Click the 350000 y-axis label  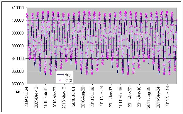(18, 84)
